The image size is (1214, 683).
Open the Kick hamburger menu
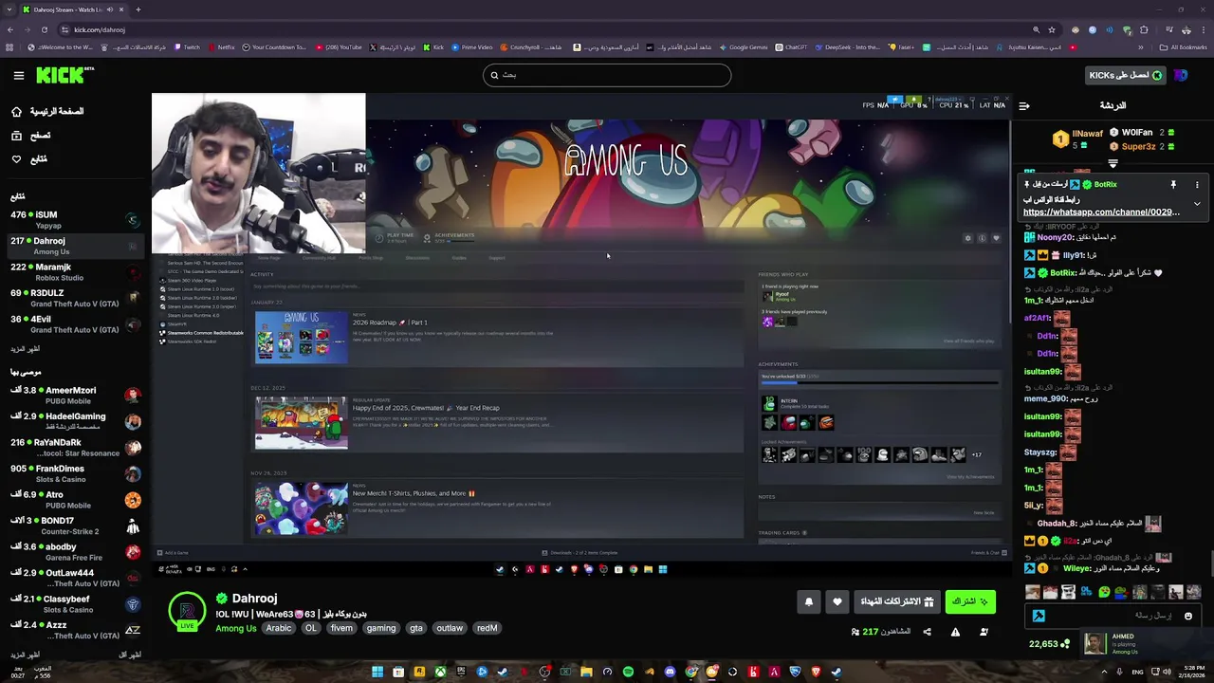(18, 75)
